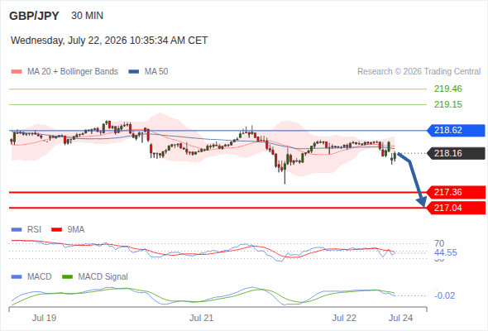Click the RSI 70 level label
The height and width of the screenshot is (331, 488).
(439, 243)
